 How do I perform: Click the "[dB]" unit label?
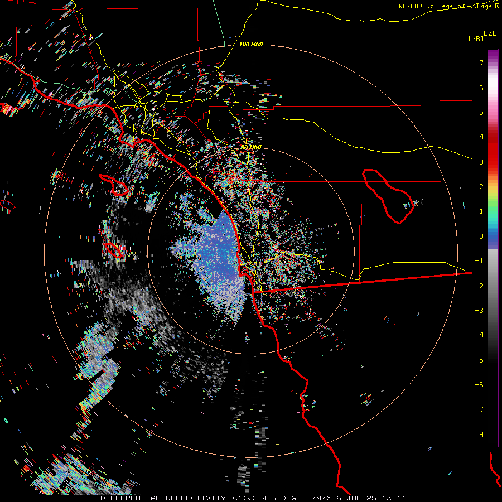click(476, 39)
